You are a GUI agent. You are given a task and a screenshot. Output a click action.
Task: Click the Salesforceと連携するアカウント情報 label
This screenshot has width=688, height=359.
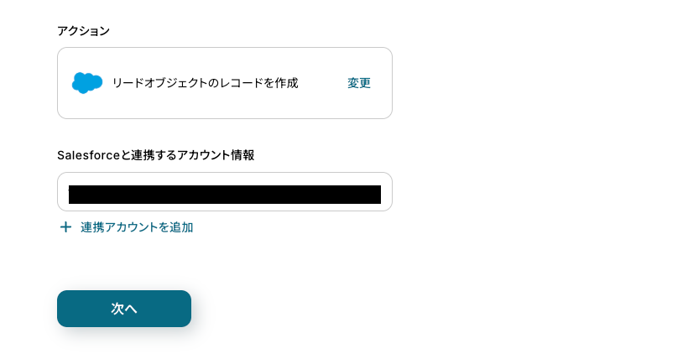coord(155,155)
